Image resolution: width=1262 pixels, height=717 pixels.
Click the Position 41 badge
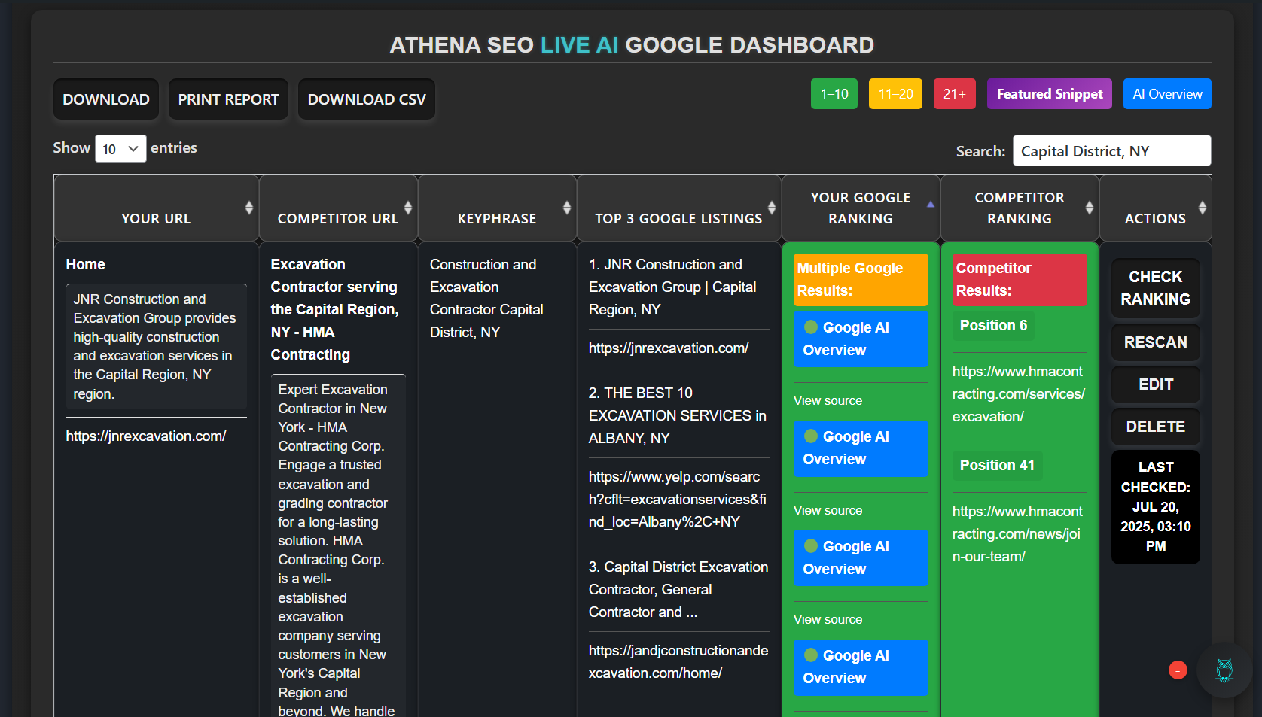(997, 466)
